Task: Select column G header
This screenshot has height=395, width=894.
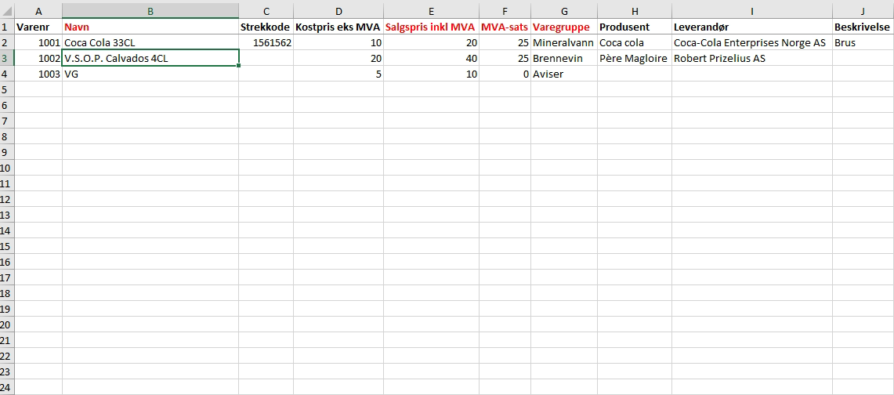Action: point(564,11)
